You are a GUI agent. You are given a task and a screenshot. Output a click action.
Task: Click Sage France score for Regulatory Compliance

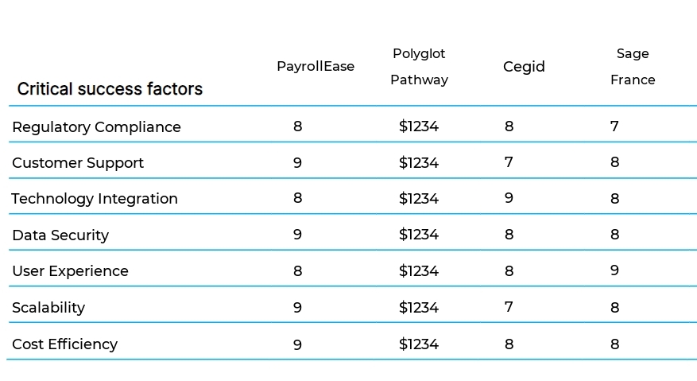[x=614, y=126]
